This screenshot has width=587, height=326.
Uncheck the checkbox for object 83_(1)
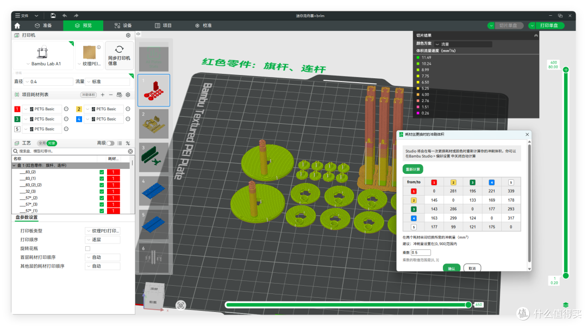point(102,179)
